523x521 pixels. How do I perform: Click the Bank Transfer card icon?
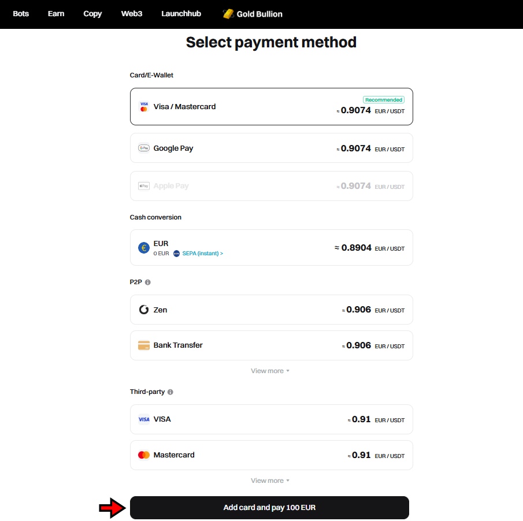[x=143, y=345]
